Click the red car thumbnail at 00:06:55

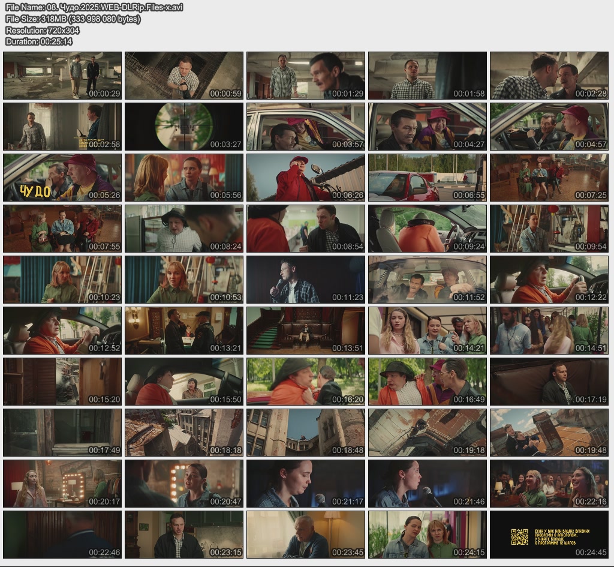point(427,178)
